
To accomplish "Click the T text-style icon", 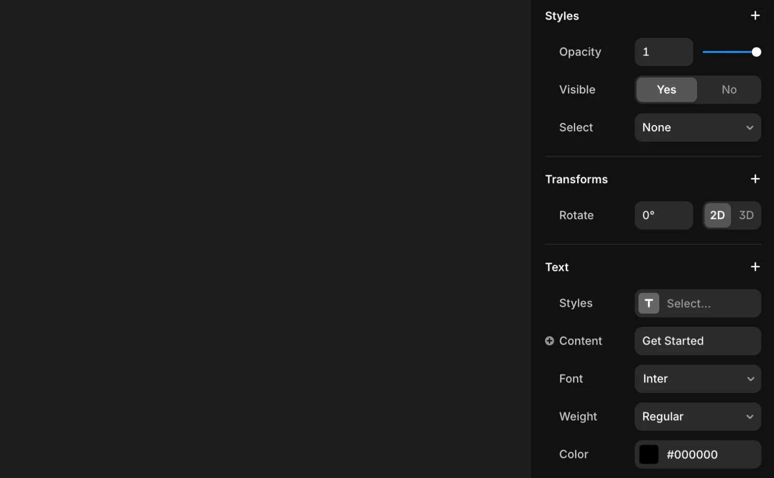I will (648, 303).
